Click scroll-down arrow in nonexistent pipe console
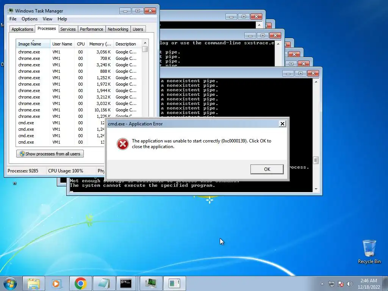 (316, 189)
